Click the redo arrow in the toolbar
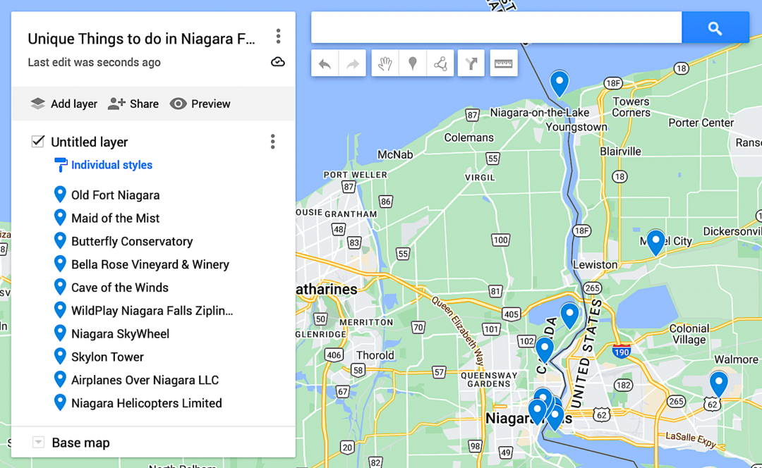The image size is (762, 468). pos(352,63)
